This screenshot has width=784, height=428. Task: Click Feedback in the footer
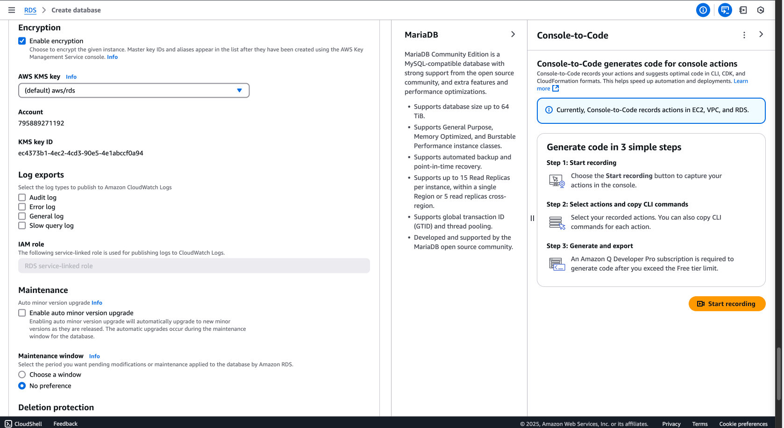(x=65, y=424)
